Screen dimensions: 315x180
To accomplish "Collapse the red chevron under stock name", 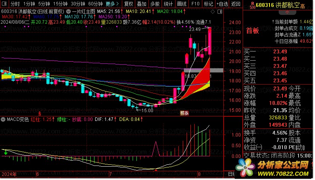I will pos(287,13).
